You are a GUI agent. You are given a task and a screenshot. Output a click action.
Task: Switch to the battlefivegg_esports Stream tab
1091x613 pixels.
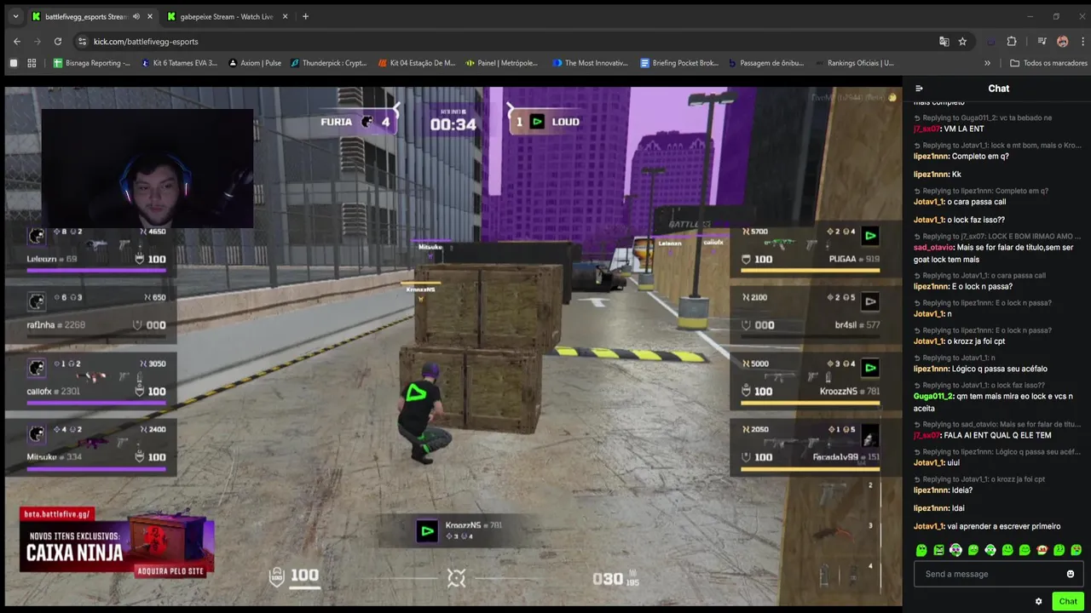pyautogui.click(x=92, y=16)
